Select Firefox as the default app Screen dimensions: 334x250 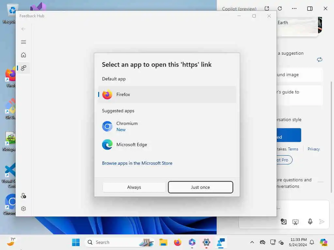(x=167, y=95)
